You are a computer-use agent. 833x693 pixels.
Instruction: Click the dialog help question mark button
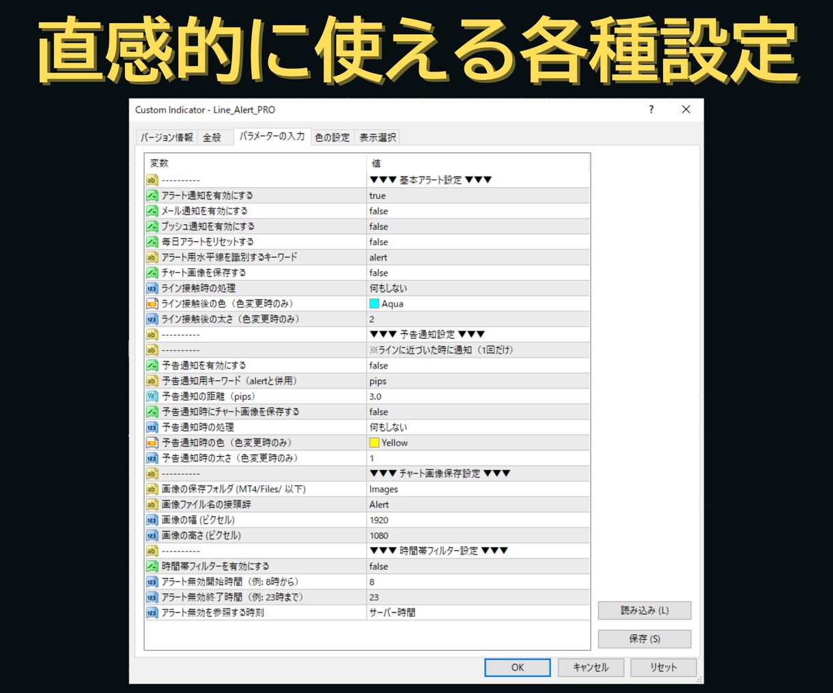point(651,109)
